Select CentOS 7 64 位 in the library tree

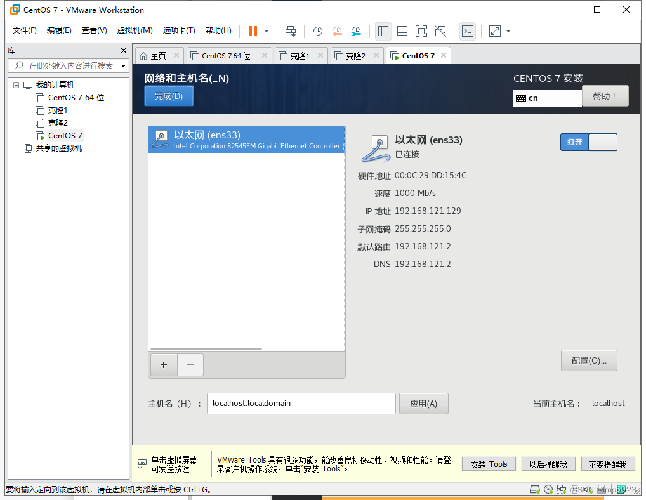click(76, 98)
